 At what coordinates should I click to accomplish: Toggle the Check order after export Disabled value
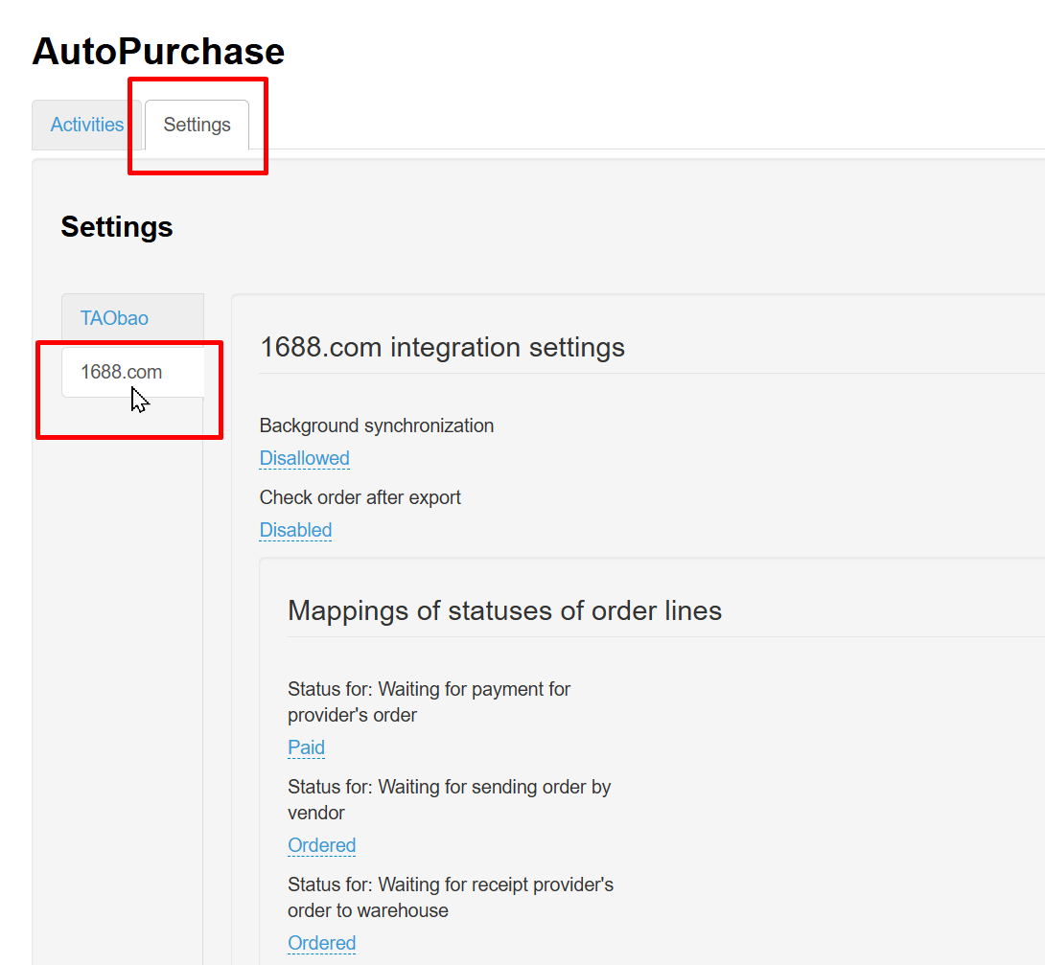[x=295, y=530]
